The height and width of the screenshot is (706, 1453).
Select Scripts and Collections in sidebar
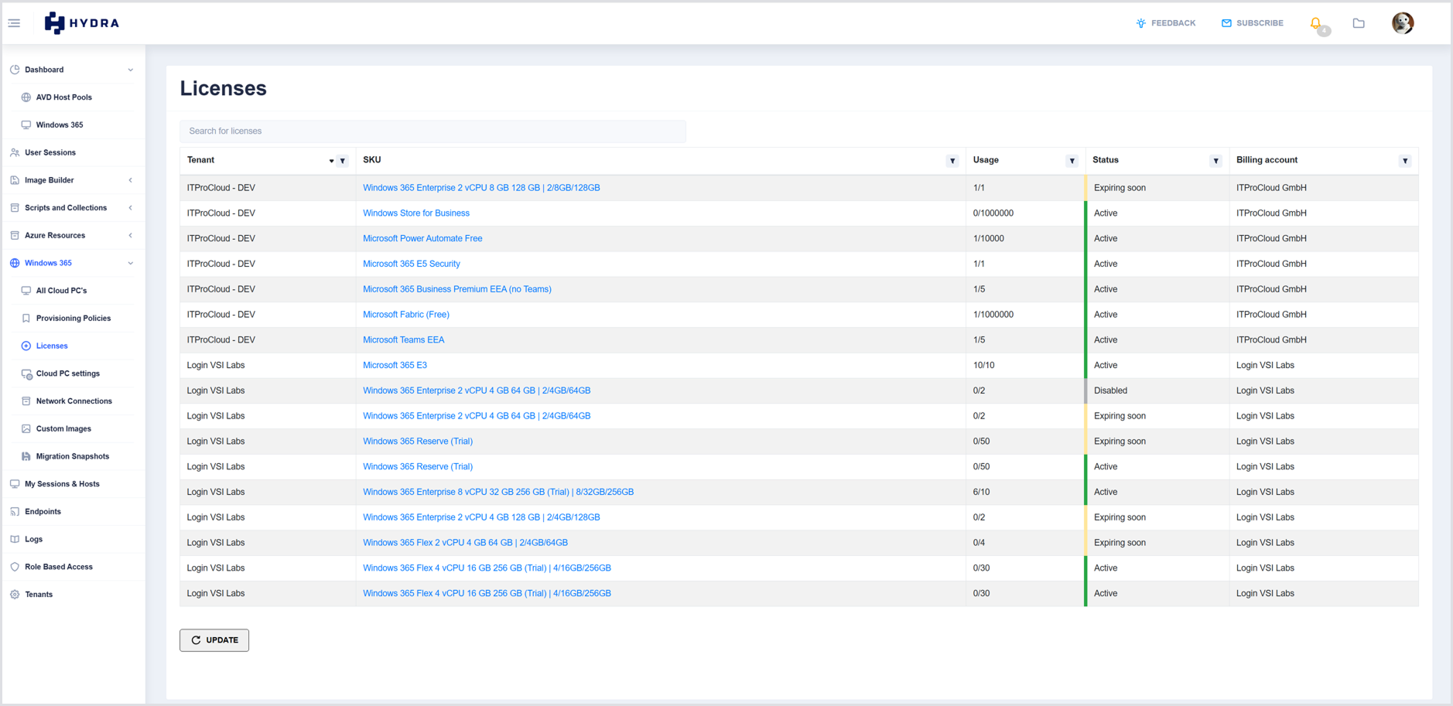(66, 208)
